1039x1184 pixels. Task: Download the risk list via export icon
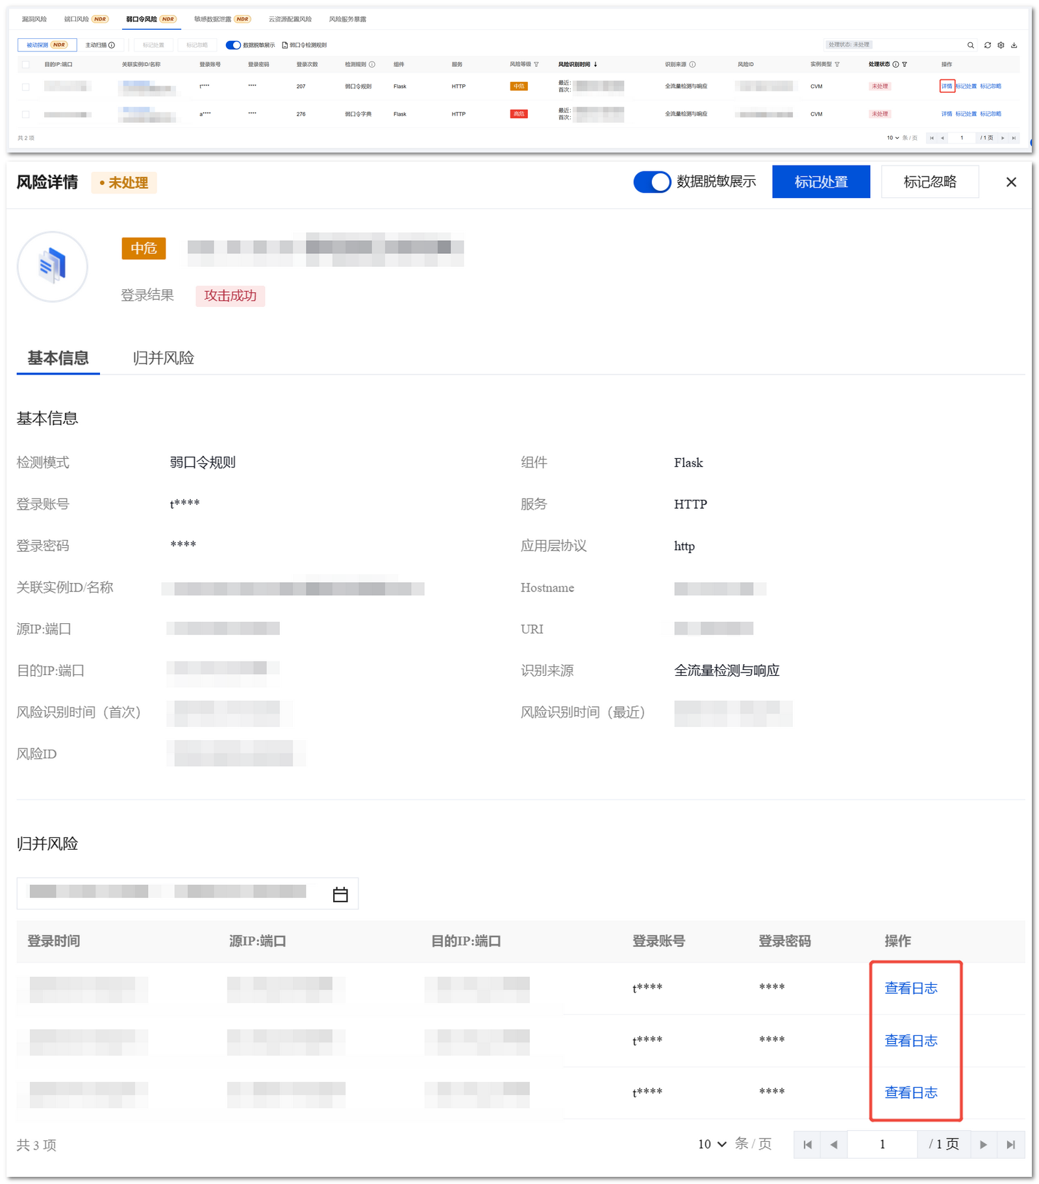[x=1014, y=45]
